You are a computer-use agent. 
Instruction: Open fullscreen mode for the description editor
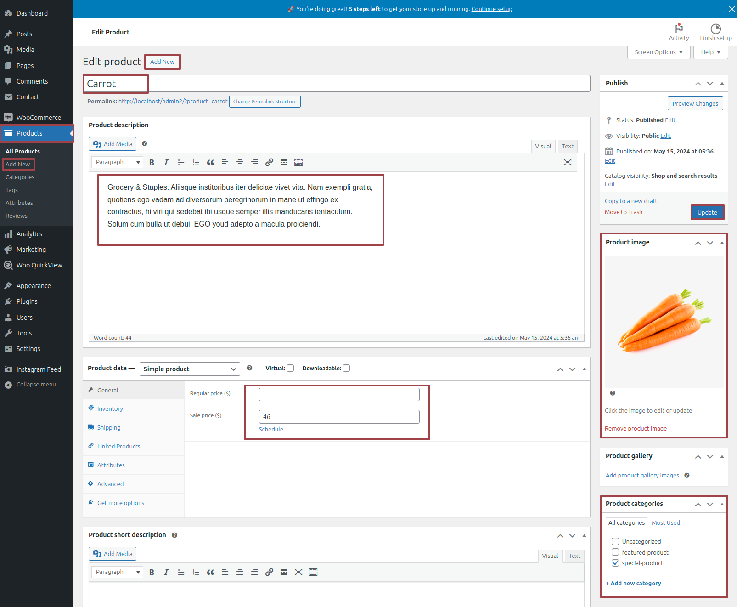tap(568, 162)
